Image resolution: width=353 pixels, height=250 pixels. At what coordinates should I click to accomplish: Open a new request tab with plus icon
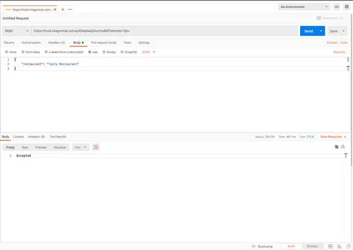63,9
